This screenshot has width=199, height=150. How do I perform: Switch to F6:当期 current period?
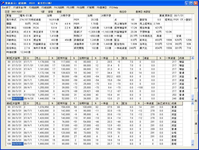click(80, 7)
